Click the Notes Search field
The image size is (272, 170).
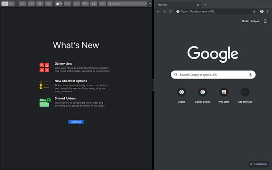(x=127, y=4)
